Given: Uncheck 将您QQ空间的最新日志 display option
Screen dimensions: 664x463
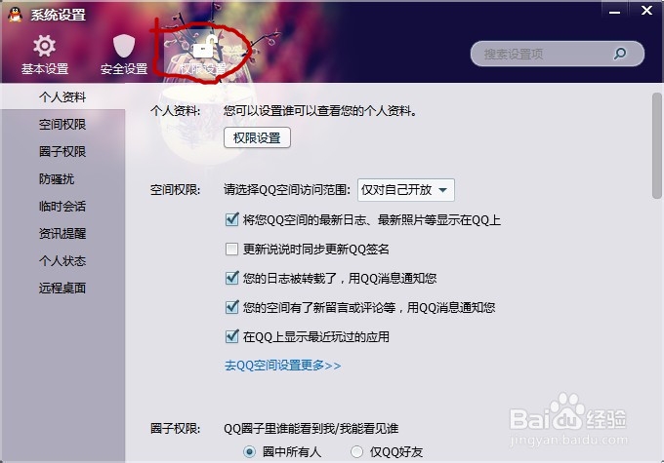Looking at the screenshot, I should [x=231, y=219].
